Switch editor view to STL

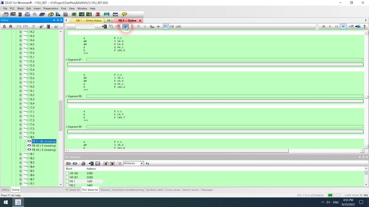coord(166,26)
